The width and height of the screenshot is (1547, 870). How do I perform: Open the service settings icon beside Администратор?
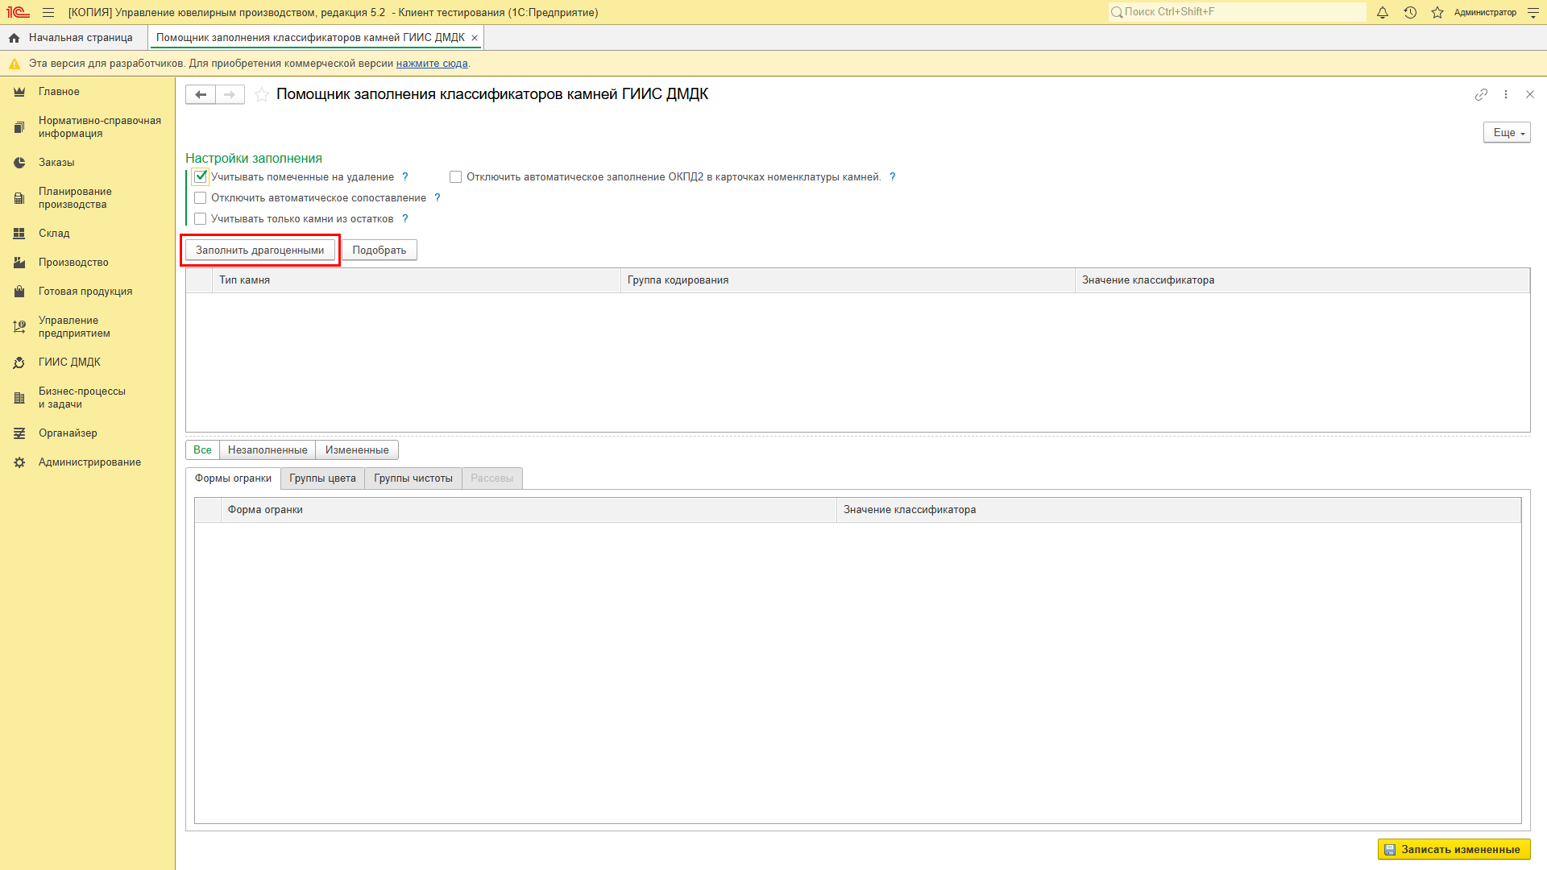1533,12
